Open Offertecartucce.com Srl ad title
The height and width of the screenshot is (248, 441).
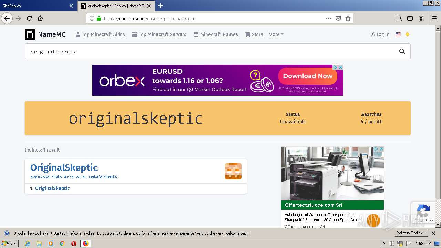(314, 205)
